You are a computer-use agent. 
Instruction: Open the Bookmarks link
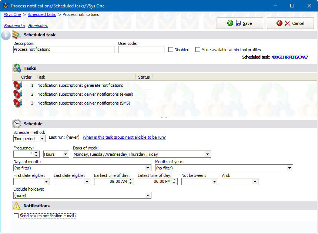point(14,26)
